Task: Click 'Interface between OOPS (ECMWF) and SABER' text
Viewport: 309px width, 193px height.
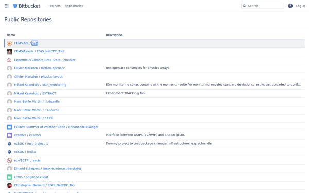Action: pos(145,135)
